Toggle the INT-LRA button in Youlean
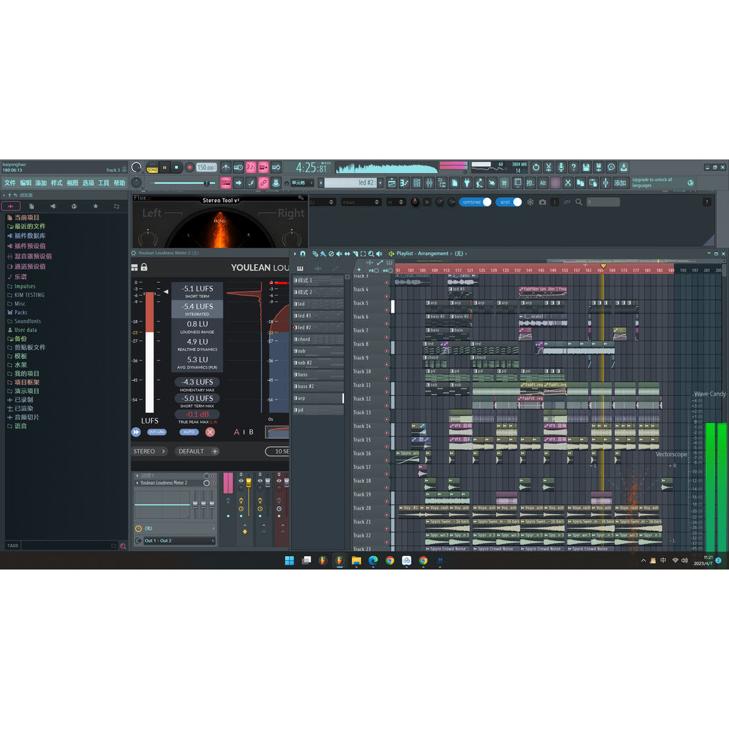The width and height of the screenshot is (729, 729). pyautogui.click(x=157, y=432)
